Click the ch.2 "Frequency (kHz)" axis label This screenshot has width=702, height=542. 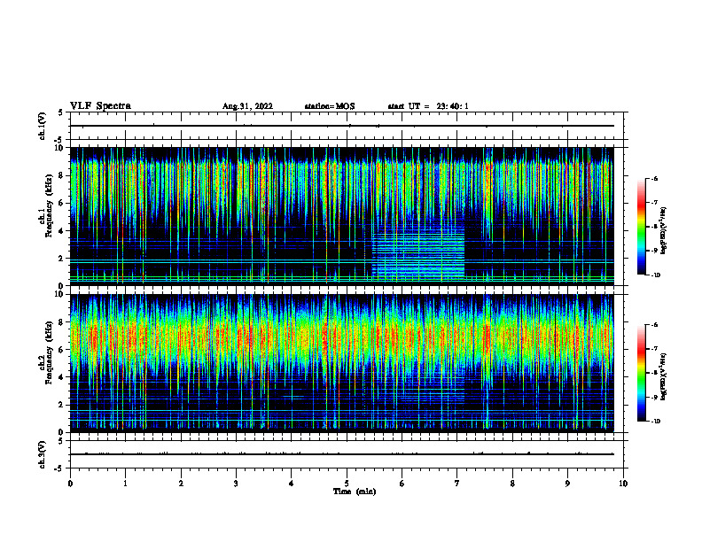pos(49,352)
